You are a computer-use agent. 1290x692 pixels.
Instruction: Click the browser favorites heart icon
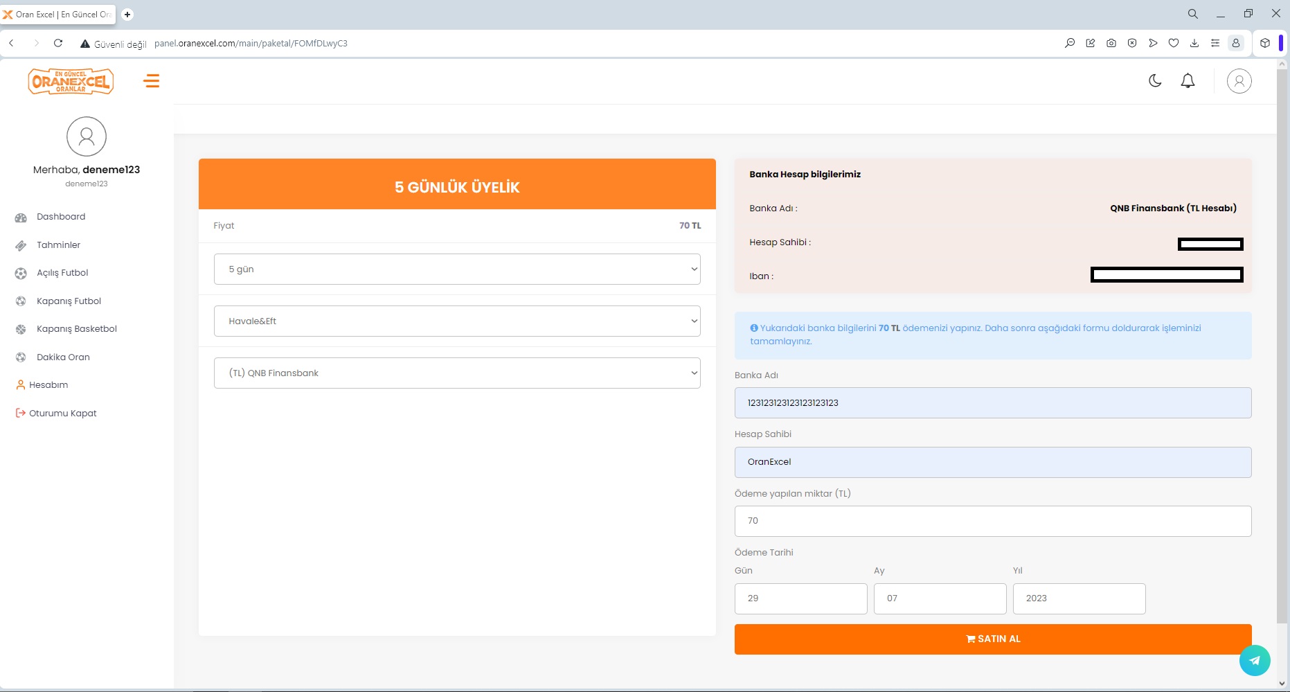(1174, 43)
